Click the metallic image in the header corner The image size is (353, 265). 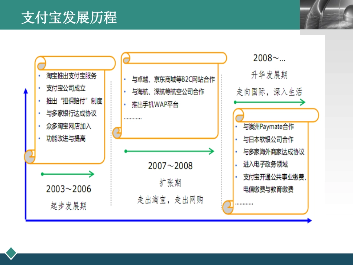coord(327,14)
